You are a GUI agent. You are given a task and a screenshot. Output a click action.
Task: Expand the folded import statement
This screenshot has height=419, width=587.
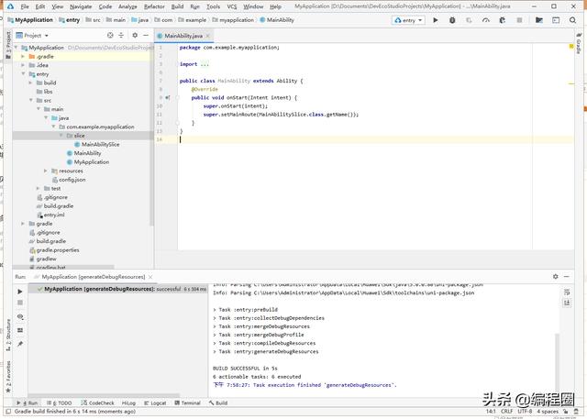205,64
